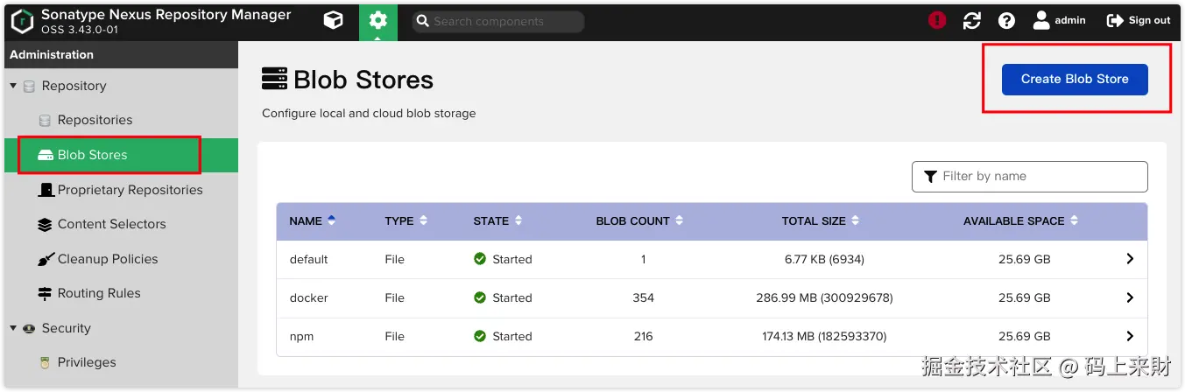Click the Proprietary Repositories door icon
Viewport: 1185px width, 392px height.
point(46,190)
